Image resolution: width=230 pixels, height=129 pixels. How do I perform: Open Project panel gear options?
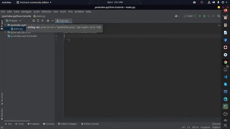[x=48, y=21]
